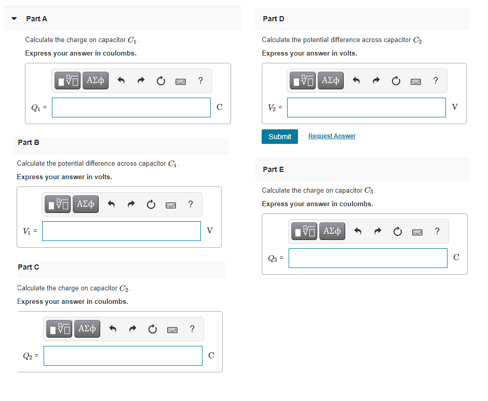Redo in Part C toolbar

click(132, 329)
